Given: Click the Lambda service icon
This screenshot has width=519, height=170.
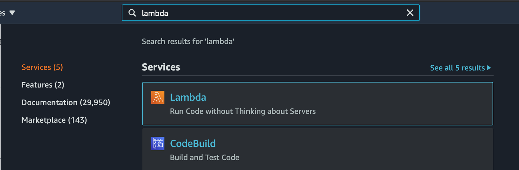Looking at the screenshot, I should tap(158, 97).
